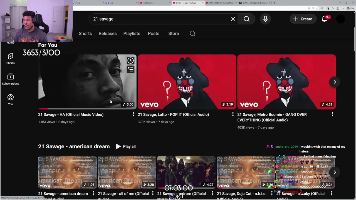
Task: Show next videos in american dream row
Action: [x=335, y=172]
